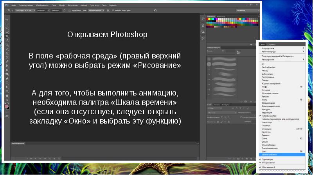
Task: Click the crop width input field
Action: (x=42, y=11)
